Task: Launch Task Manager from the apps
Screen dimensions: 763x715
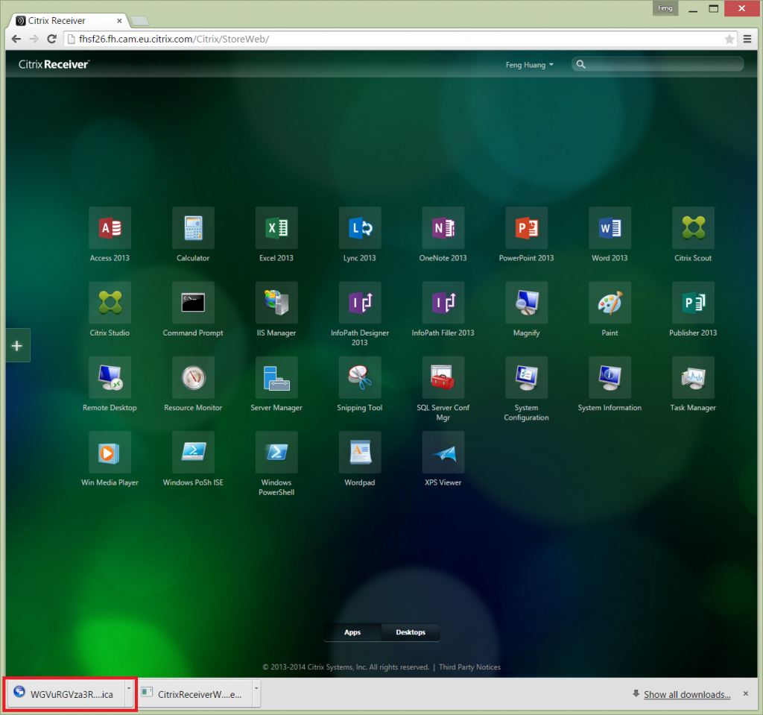Action: (693, 377)
